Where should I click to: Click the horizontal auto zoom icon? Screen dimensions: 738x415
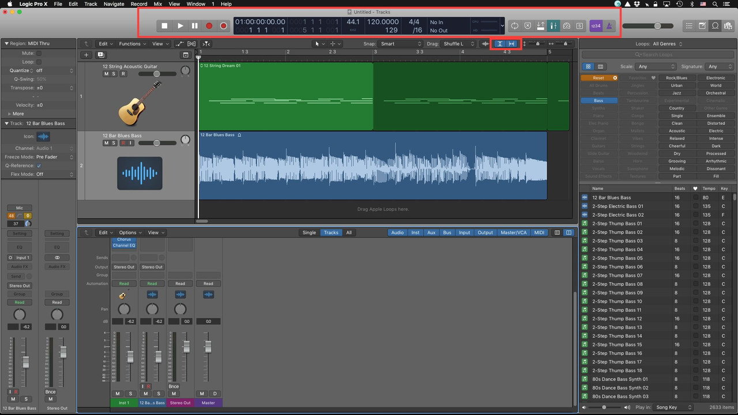click(x=511, y=44)
